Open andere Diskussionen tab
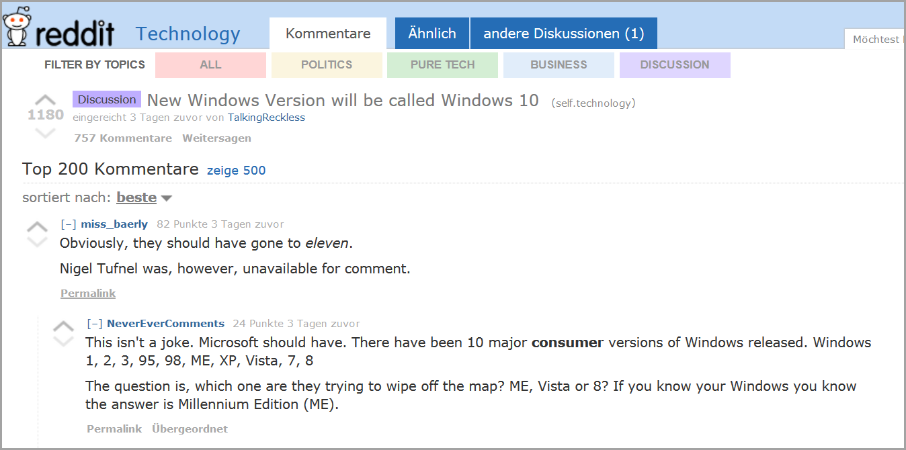The image size is (906, 450). (x=563, y=34)
